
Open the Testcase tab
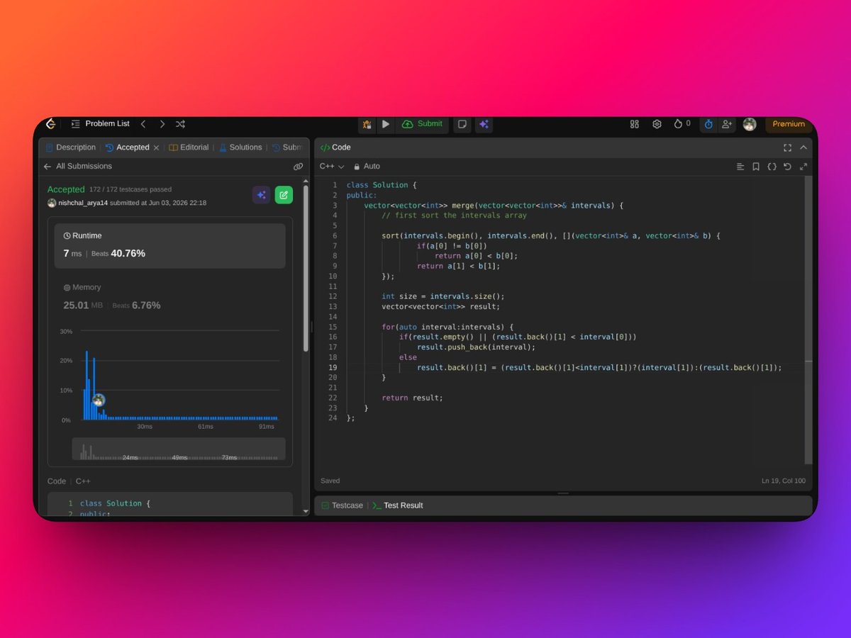tap(342, 505)
